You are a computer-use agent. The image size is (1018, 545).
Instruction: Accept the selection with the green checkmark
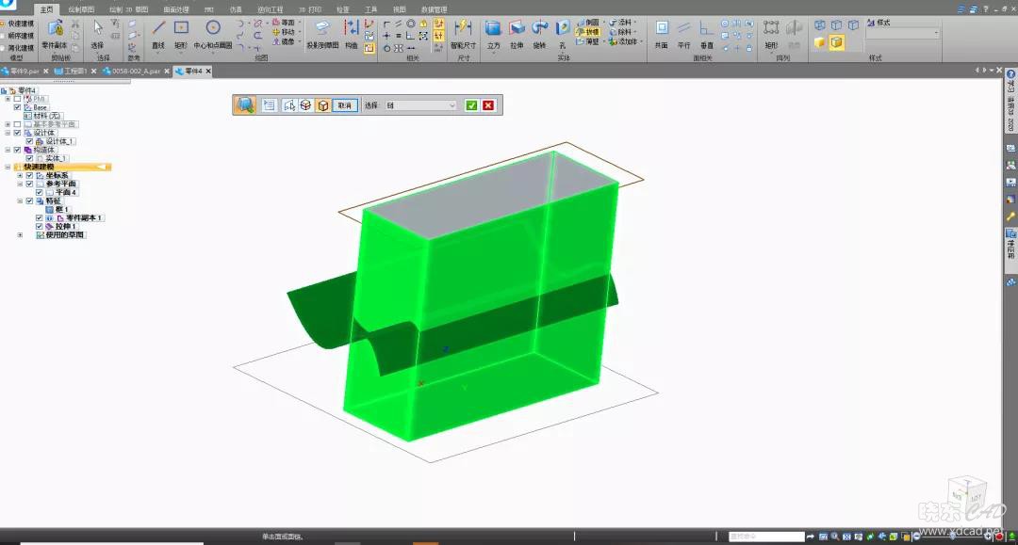pos(471,105)
